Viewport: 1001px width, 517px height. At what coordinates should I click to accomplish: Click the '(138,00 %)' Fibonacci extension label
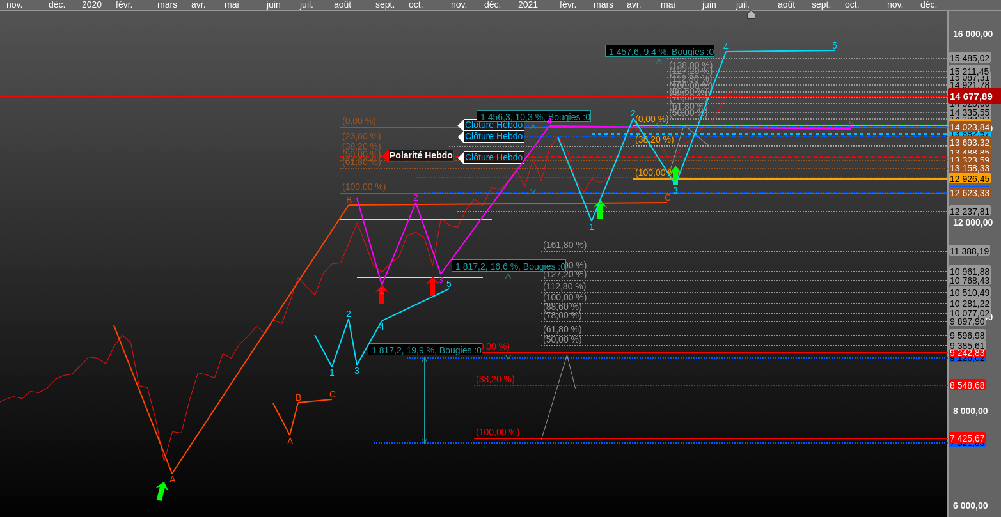[x=691, y=65]
